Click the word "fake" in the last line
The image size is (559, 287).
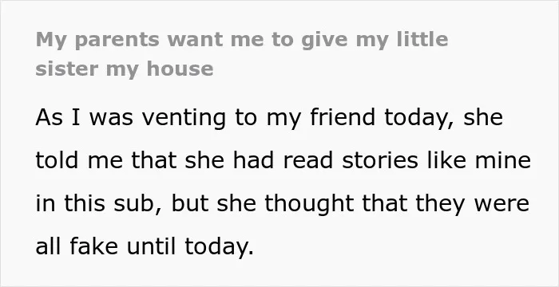click(93, 246)
